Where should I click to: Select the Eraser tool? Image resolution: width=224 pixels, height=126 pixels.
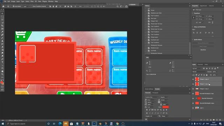coord(2,47)
